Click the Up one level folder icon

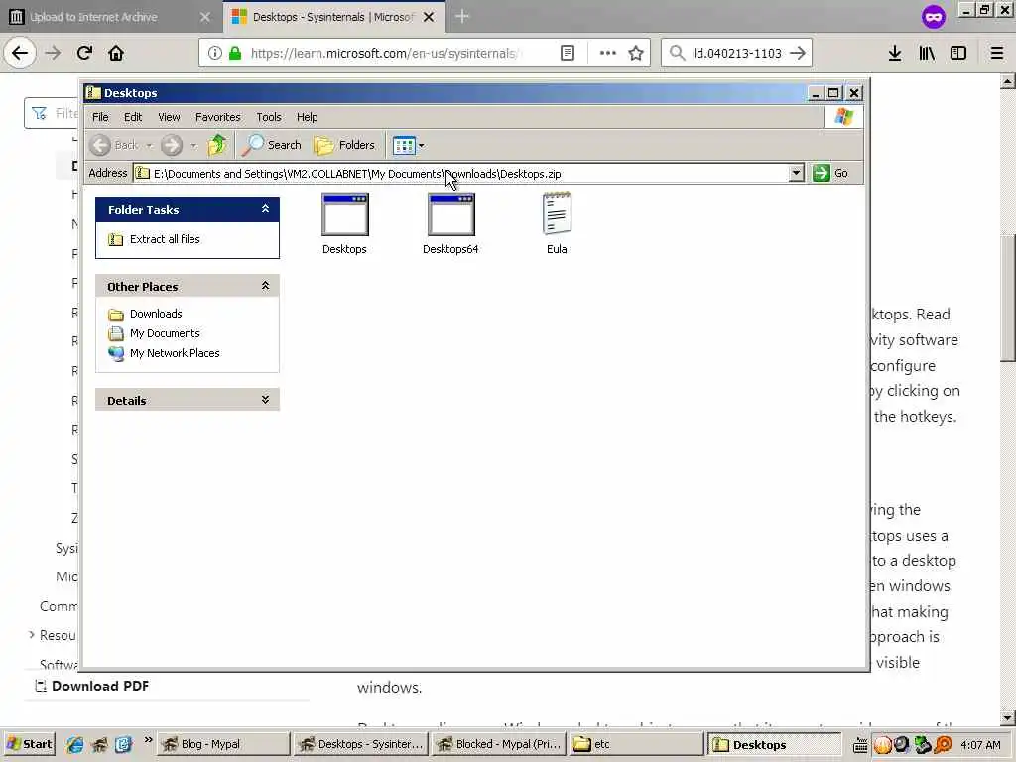(217, 145)
